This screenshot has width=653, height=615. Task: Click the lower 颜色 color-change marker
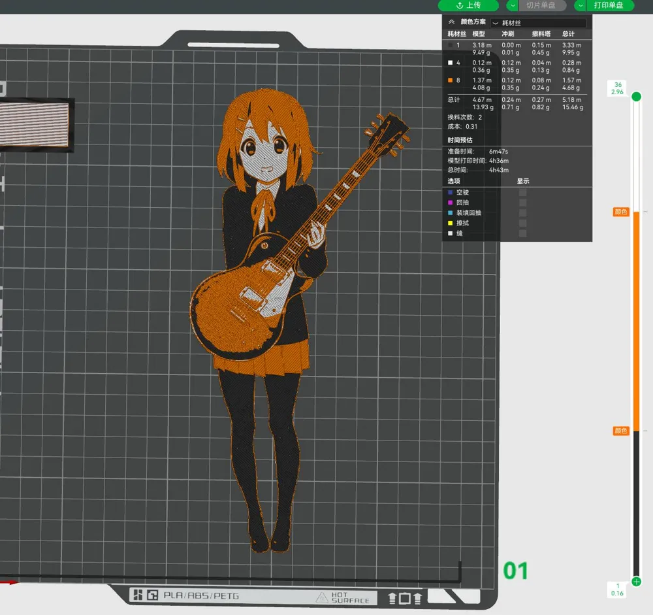(620, 431)
